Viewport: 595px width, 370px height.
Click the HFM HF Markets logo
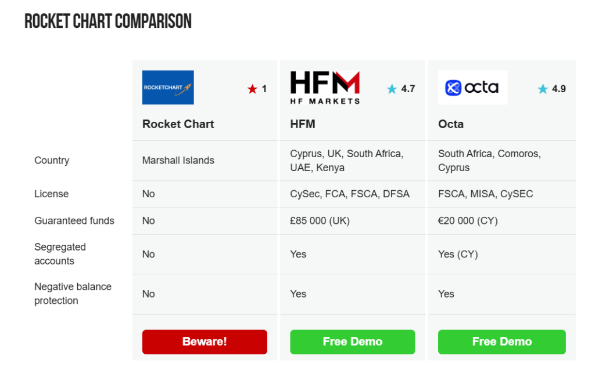[x=325, y=88]
